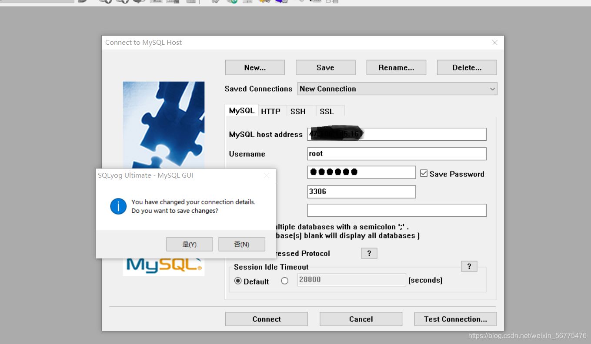
Task: Click the '(seconds)' label
Action: (425, 281)
